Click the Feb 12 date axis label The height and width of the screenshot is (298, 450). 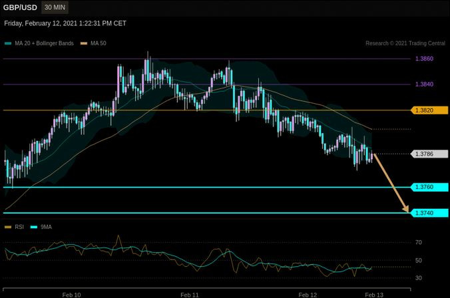coord(308,295)
